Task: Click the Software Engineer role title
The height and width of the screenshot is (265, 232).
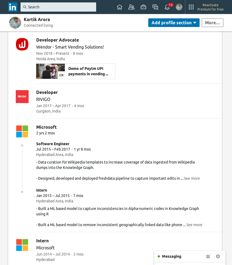Action: pyautogui.click(x=53, y=144)
